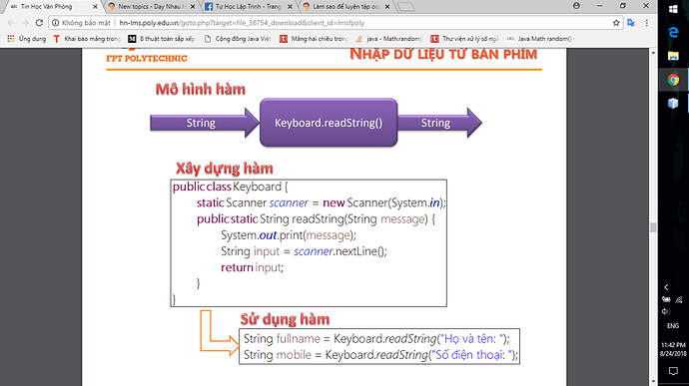
Task: Open the Cộng đồng Java Việt bookmark
Action: tap(238, 39)
